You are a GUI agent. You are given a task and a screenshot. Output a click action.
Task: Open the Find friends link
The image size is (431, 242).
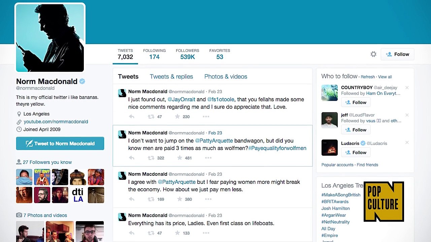[x=367, y=165]
